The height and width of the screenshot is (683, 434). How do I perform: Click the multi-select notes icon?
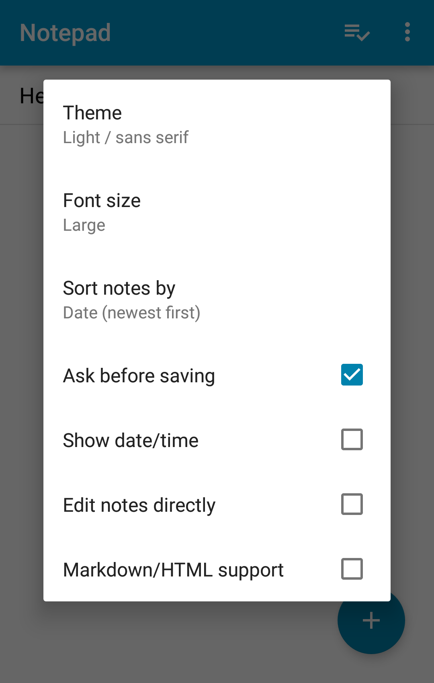coord(356,32)
